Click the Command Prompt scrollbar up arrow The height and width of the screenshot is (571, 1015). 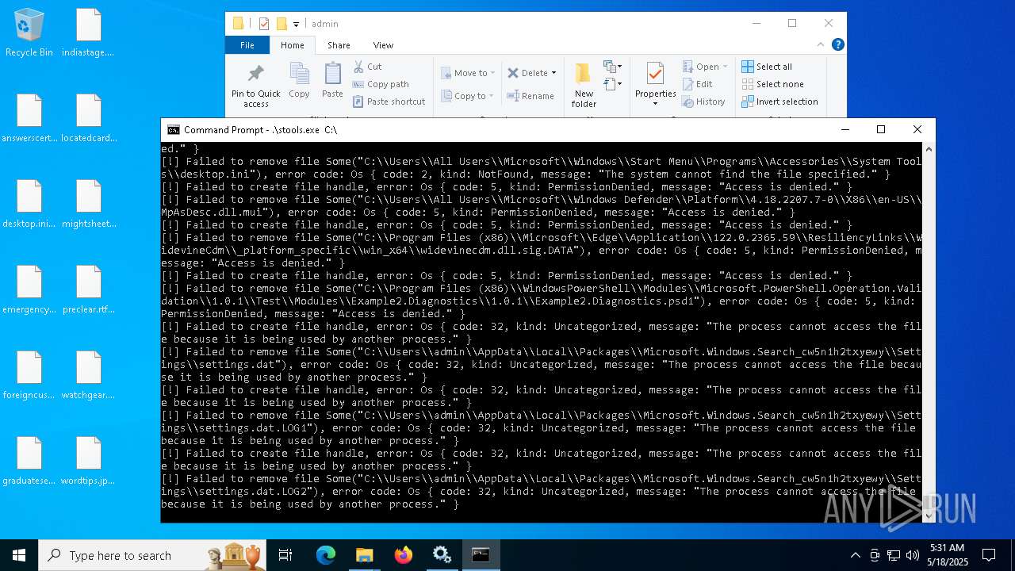coord(929,148)
